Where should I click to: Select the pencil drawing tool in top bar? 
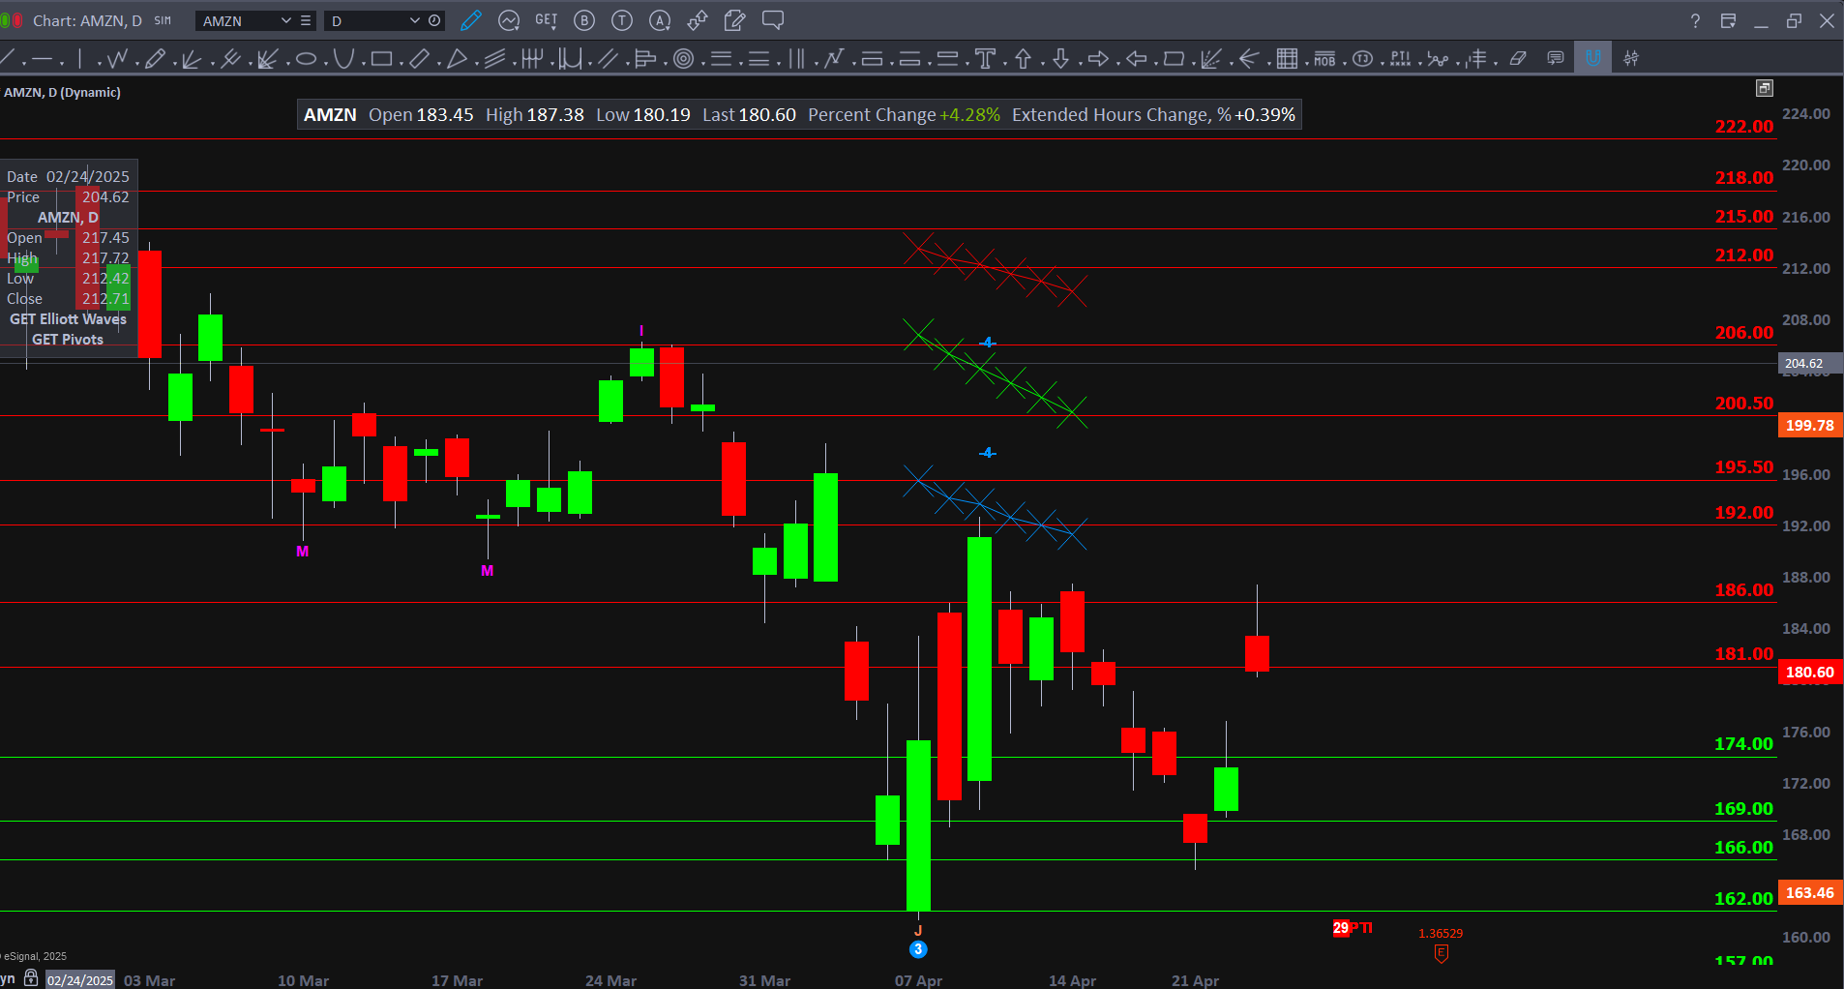(471, 20)
